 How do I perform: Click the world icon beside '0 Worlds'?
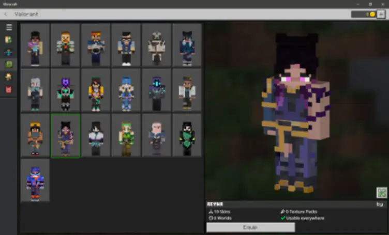click(x=211, y=218)
